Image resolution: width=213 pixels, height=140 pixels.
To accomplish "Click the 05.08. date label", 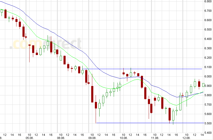I will pos(30,138).
